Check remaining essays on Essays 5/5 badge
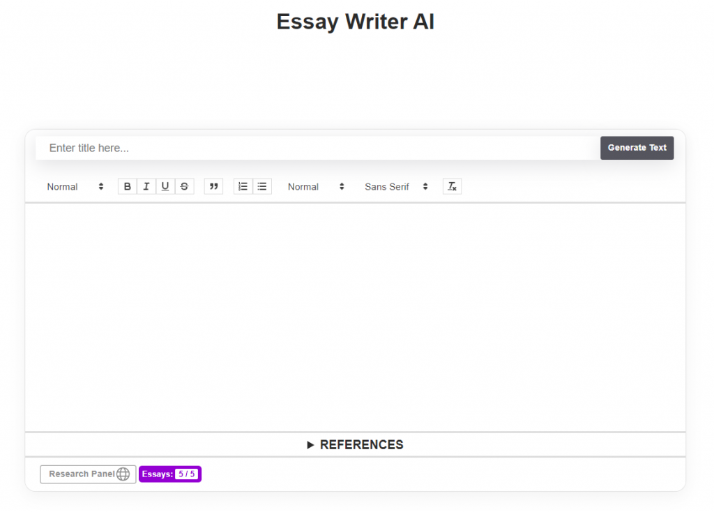The image size is (714, 512). (x=169, y=474)
